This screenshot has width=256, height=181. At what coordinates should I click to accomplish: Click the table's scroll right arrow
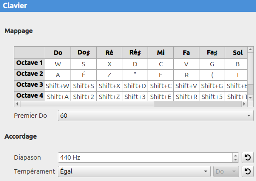tap(244, 104)
